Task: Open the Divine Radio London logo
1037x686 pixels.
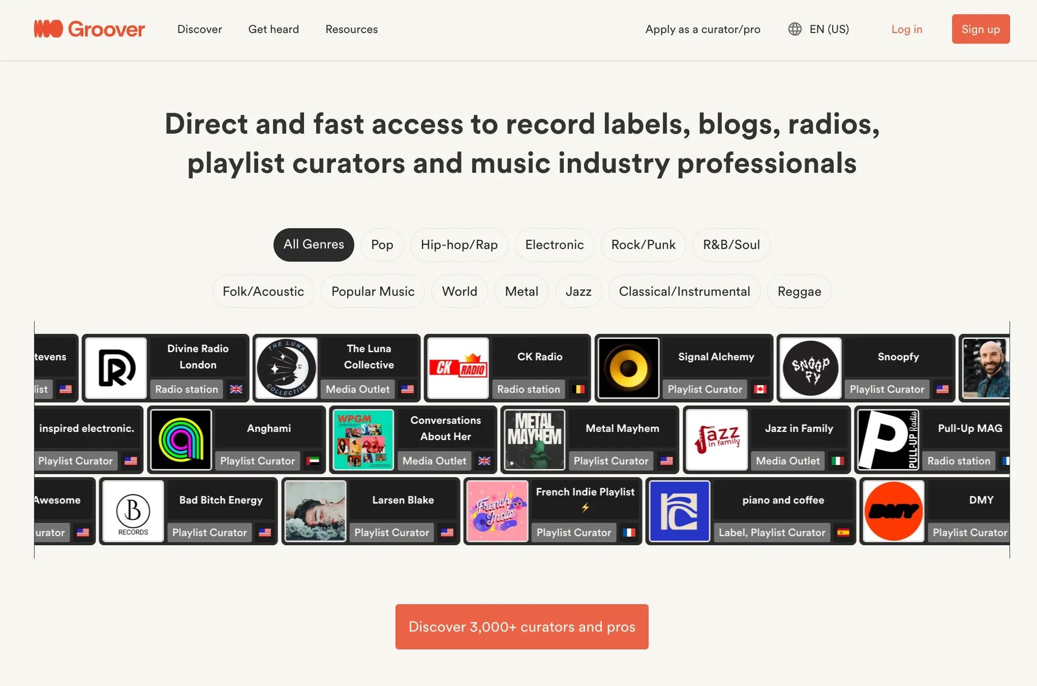Action: (x=116, y=368)
